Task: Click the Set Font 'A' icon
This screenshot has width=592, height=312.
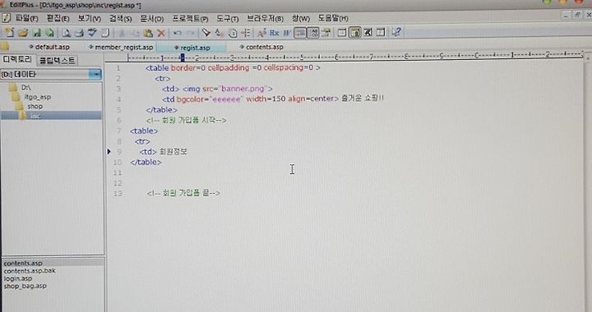Action: pos(261,33)
